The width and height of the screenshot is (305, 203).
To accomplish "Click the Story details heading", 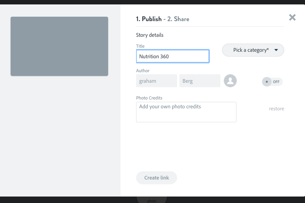I will [149, 35].
